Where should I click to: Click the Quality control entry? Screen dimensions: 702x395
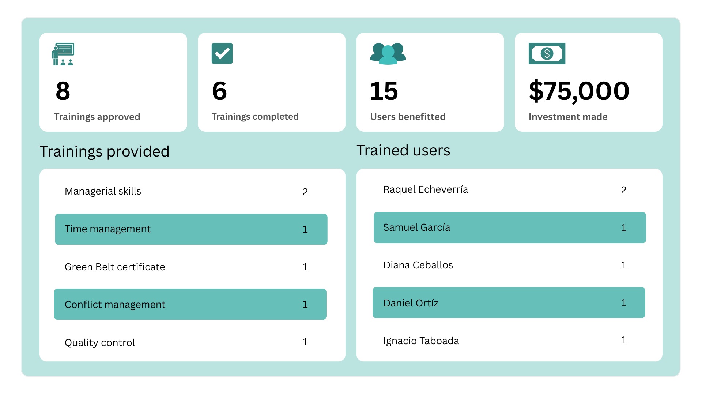coord(100,343)
